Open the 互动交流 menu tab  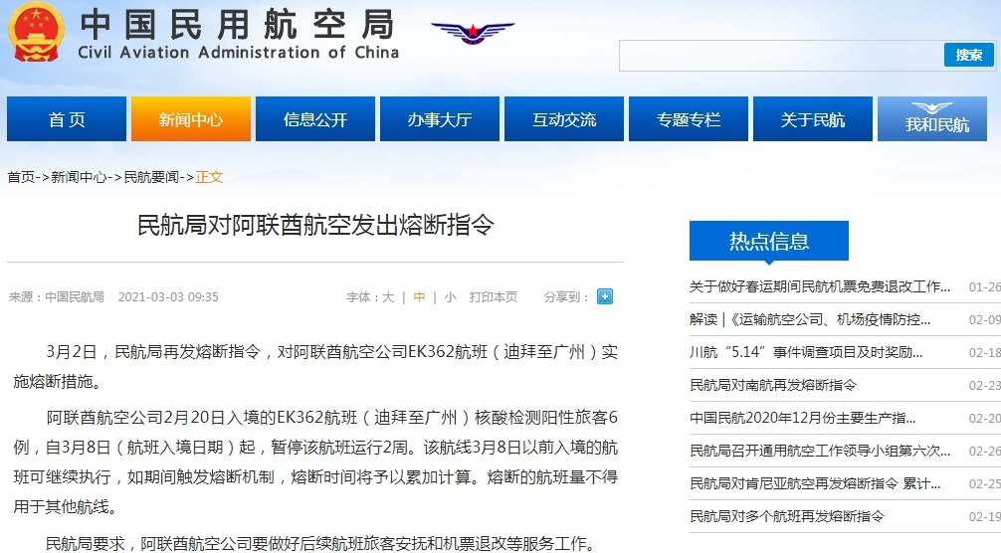pos(564,119)
